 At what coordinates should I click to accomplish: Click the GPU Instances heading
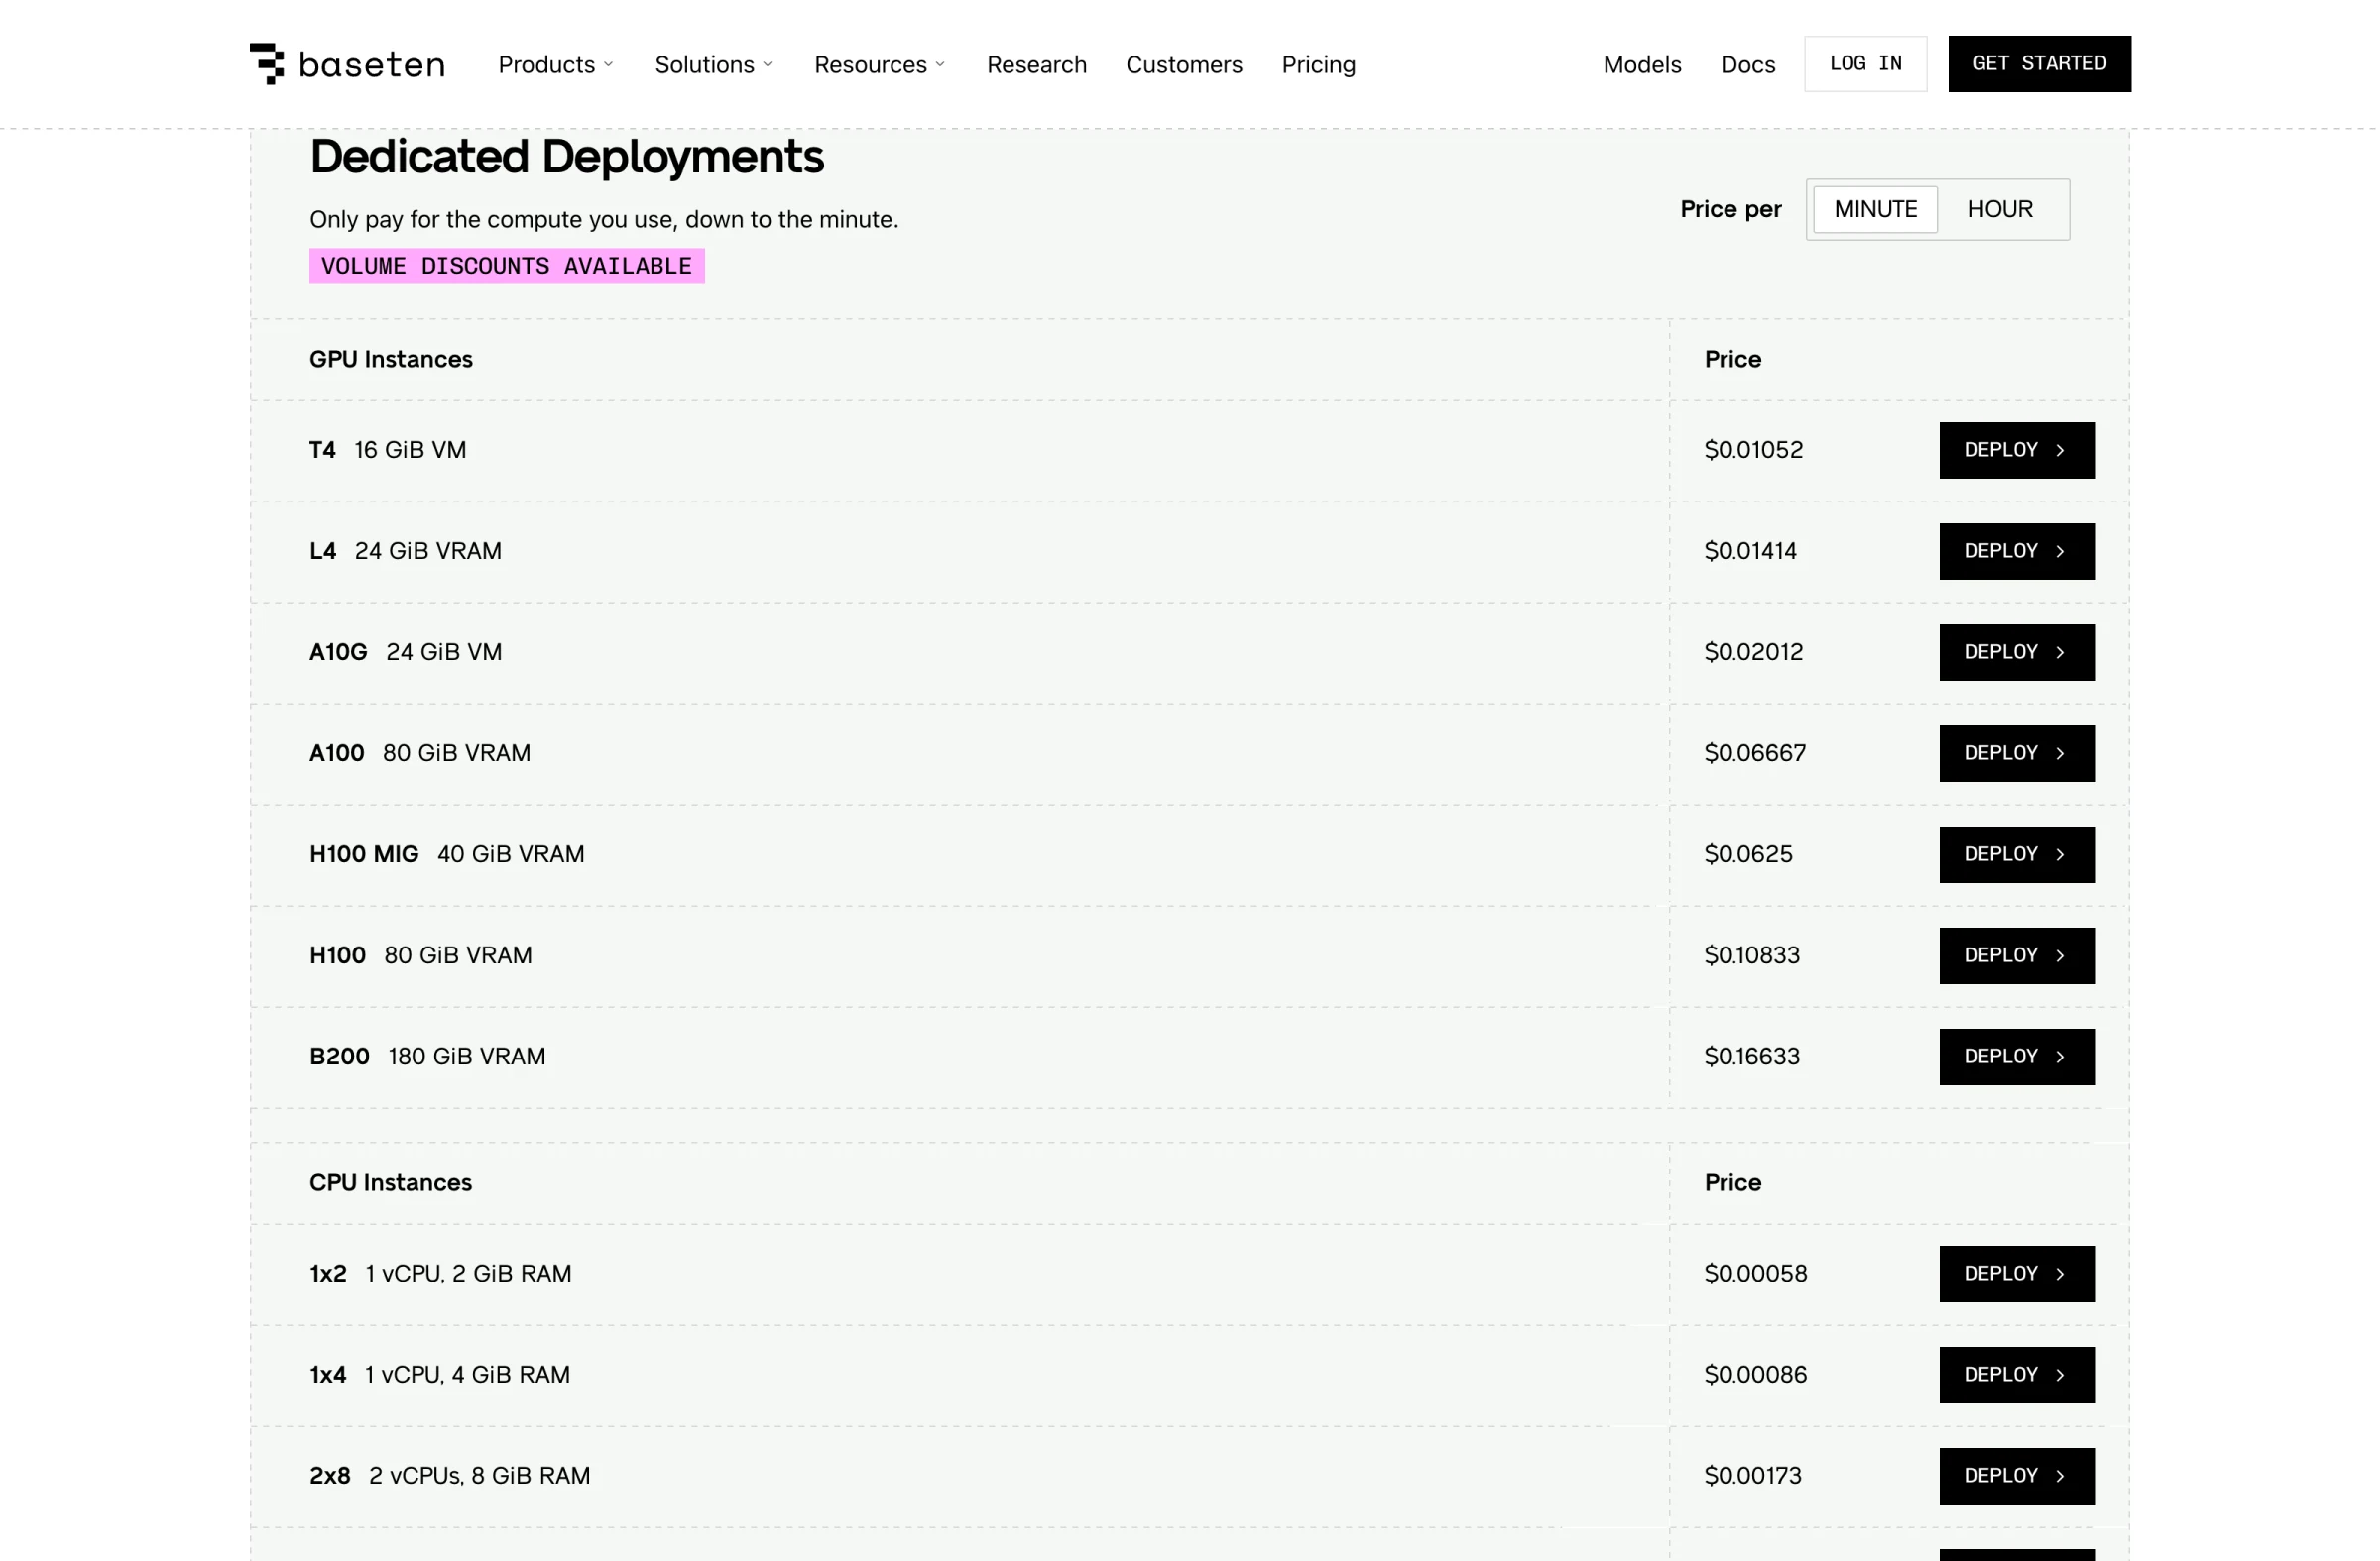pyautogui.click(x=391, y=359)
